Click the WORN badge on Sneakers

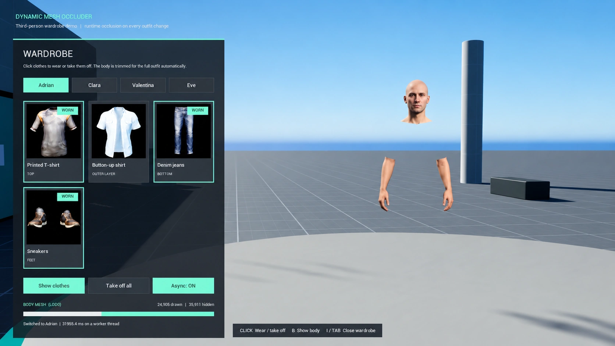pos(68,196)
